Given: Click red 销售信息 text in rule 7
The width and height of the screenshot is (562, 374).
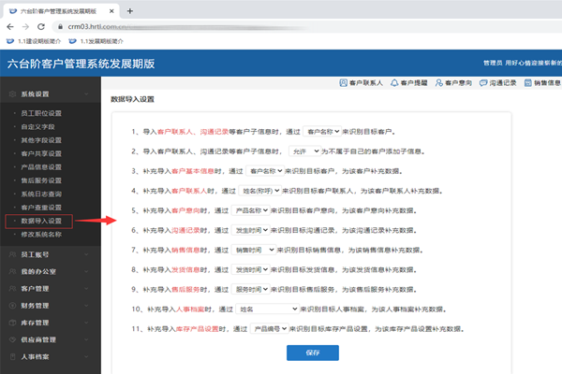Looking at the screenshot, I should pyautogui.click(x=185, y=250).
